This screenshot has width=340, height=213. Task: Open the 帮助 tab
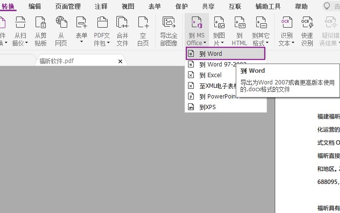click(301, 6)
